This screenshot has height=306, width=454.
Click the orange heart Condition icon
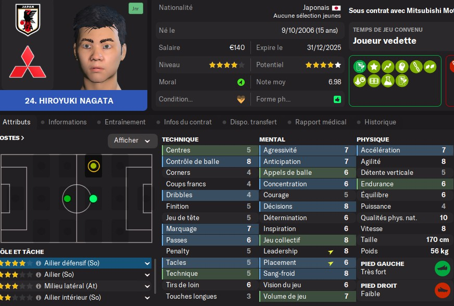click(x=241, y=99)
